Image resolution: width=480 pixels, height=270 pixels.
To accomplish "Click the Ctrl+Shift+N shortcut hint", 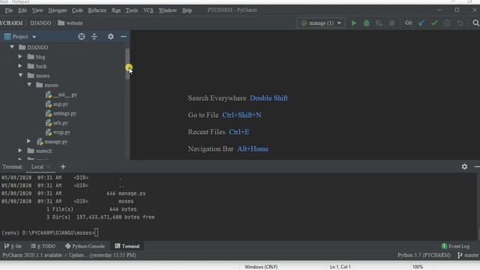I will click(x=241, y=115).
